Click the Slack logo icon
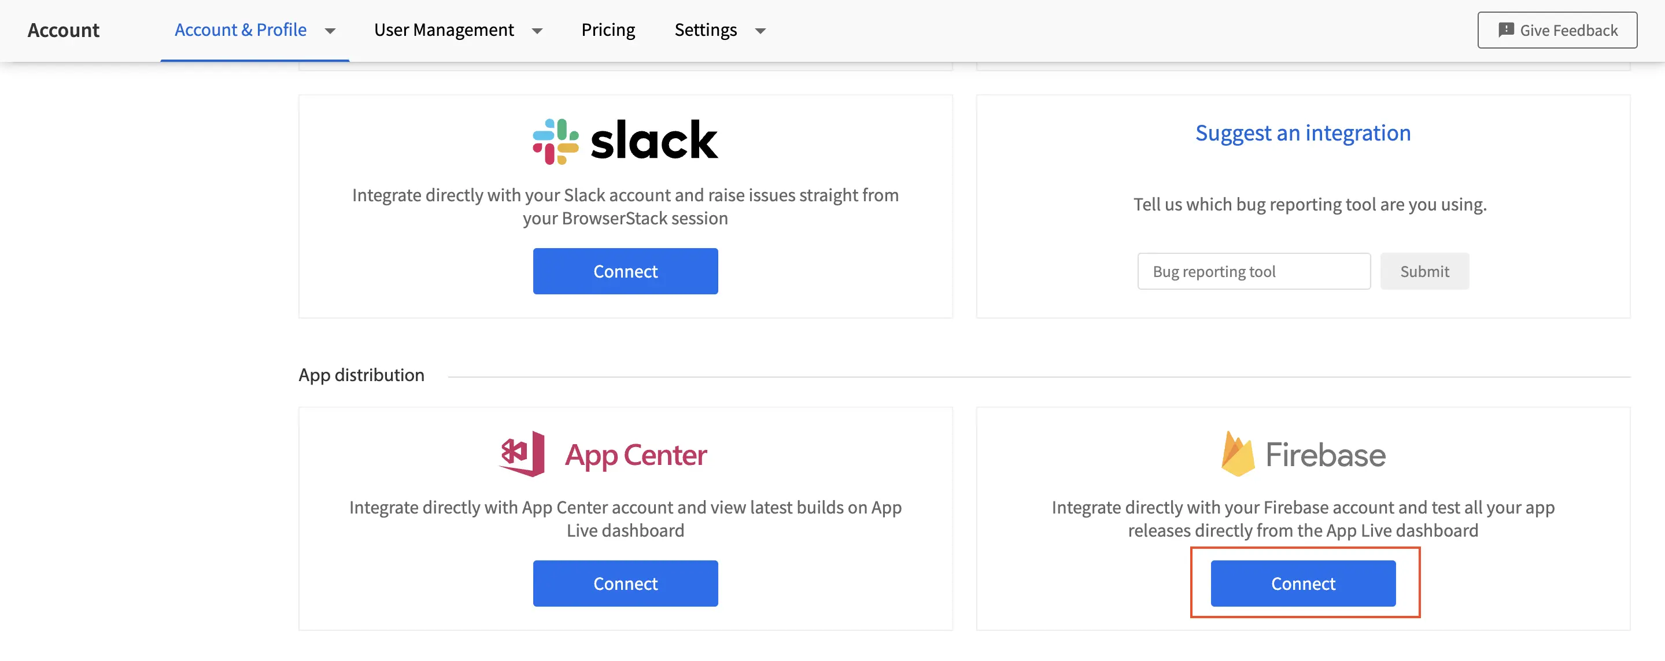This screenshot has width=1665, height=661. [x=555, y=141]
